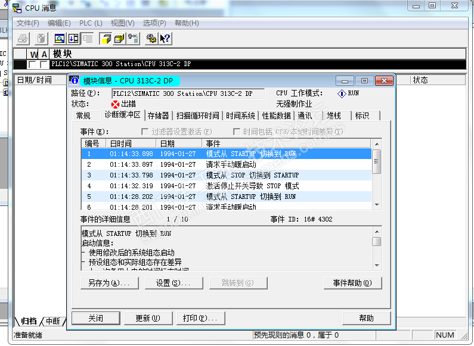Click the event list scroll-up arrow
This screenshot has height=346, width=474.
tap(377, 144)
